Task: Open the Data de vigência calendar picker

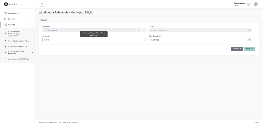Action: (x=249, y=40)
